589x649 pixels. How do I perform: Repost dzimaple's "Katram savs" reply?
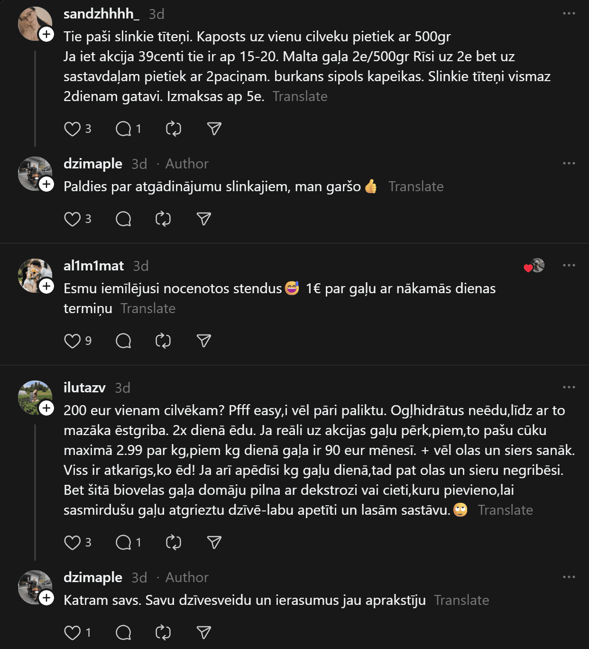click(163, 633)
